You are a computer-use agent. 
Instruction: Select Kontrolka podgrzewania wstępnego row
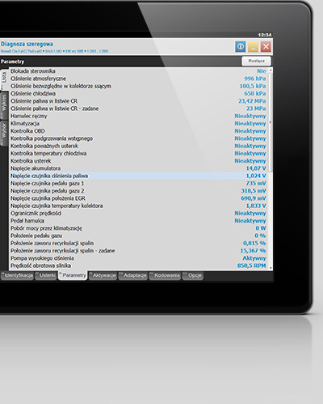(x=139, y=138)
